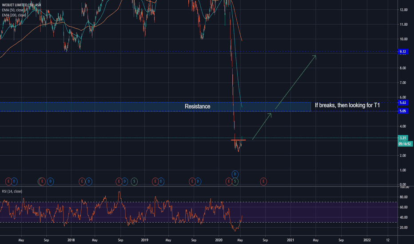
Task: Click the RSI (14, close) indicator legend
Action: (x=12, y=191)
